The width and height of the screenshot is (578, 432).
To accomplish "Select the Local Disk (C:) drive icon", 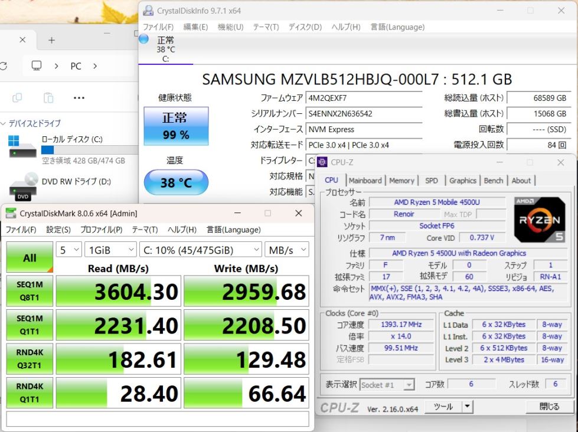I will tap(22, 146).
